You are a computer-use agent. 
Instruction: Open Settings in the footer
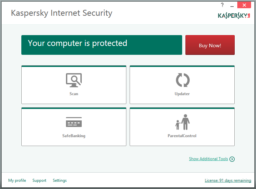(60, 180)
